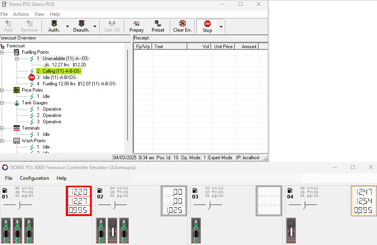Select the Preset toolbar icon
This screenshot has height=245, width=377.
point(158,24)
